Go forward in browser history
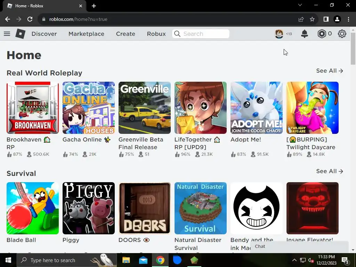Viewport: 356px width, 267px height. 19,19
